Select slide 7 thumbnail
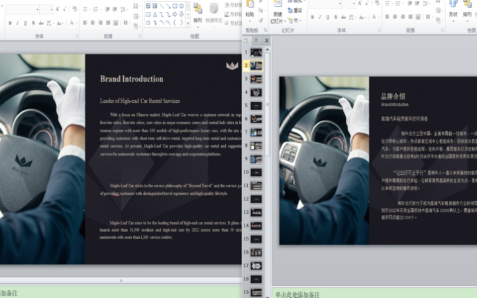The height and width of the screenshot is (298, 477). coord(256,132)
